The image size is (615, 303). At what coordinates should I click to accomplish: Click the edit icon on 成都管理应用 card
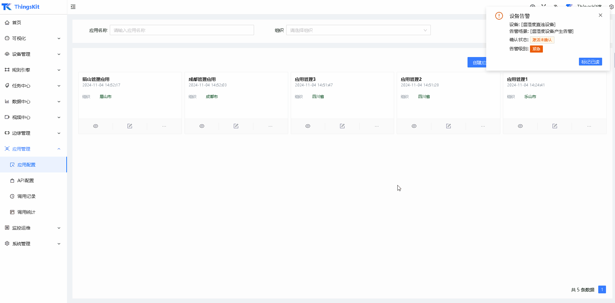click(236, 126)
